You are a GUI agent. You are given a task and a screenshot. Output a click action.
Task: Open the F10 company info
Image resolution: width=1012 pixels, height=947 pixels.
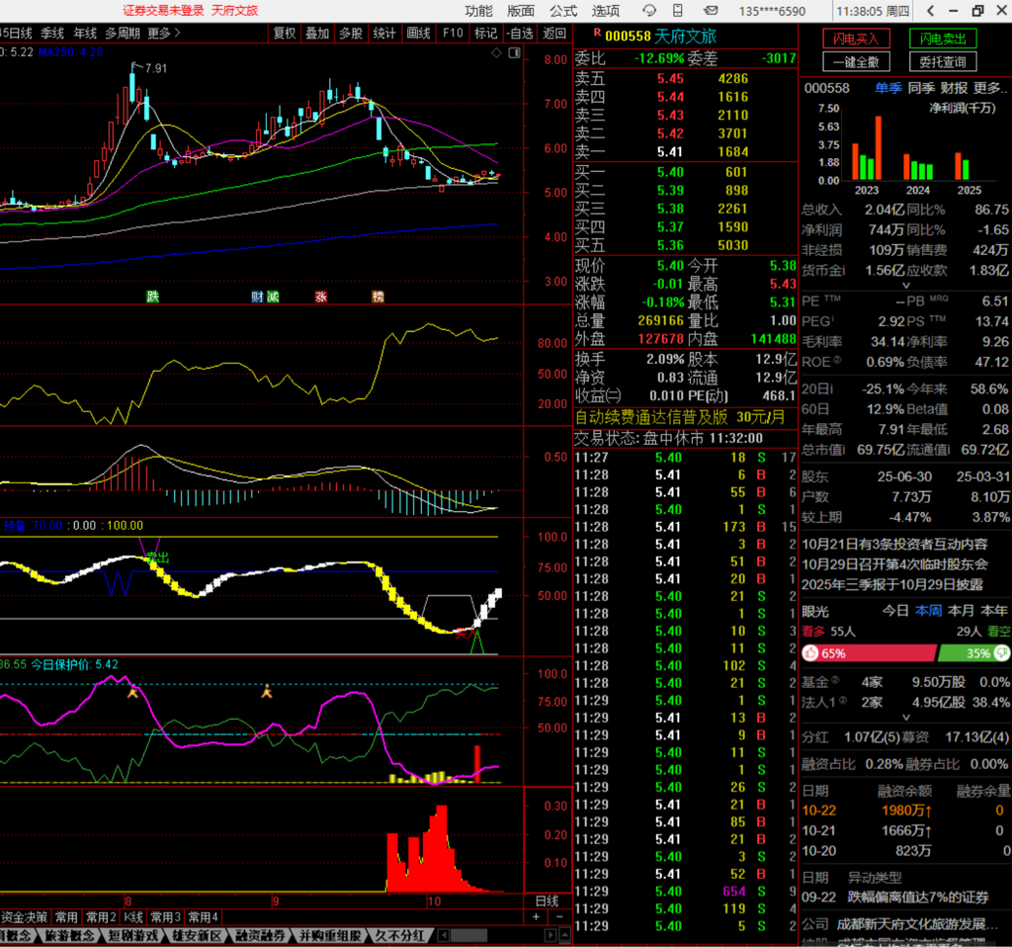point(453,33)
